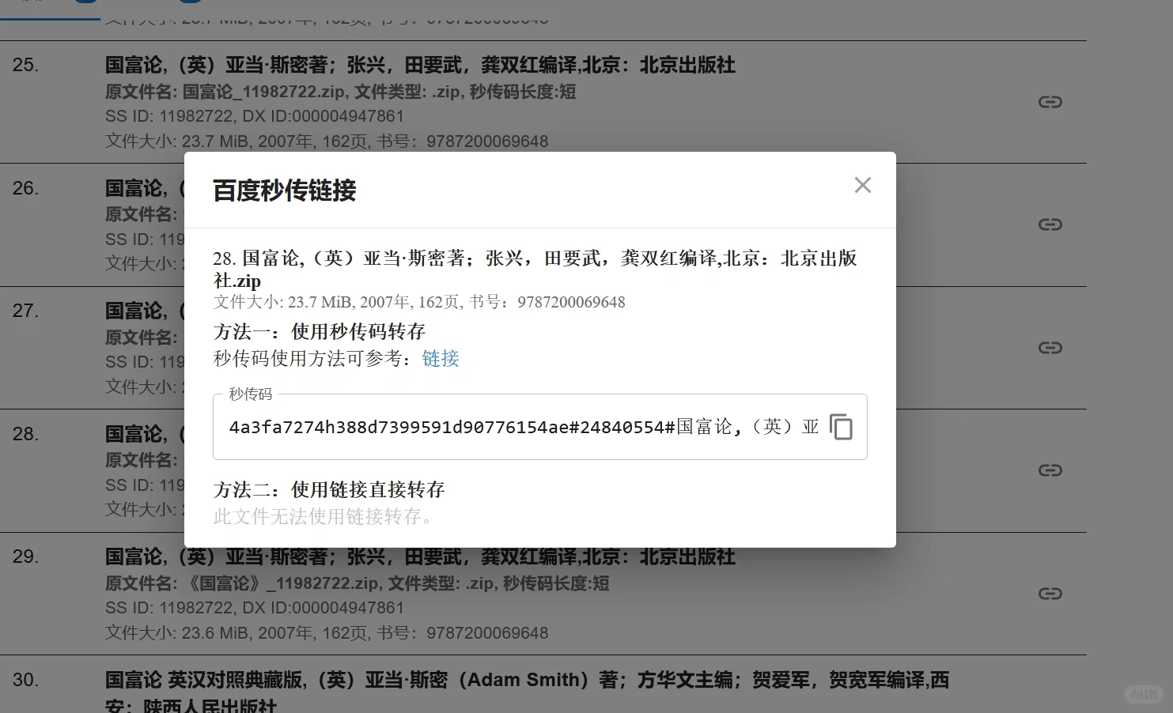Open the 秒传码使用方法 链接 hyperlink
This screenshot has height=713, width=1173.
(441, 359)
